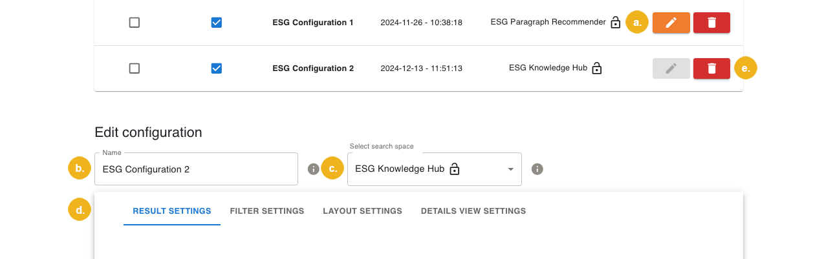
Task: Click orange edit pencil for ESG Configuration 1
Action: tap(671, 23)
